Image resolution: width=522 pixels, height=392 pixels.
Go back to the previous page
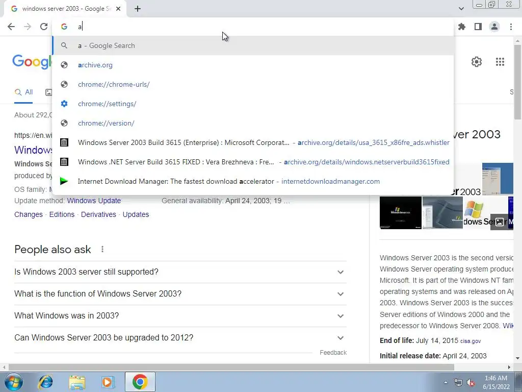pyautogui.click(x=11, y=27)
